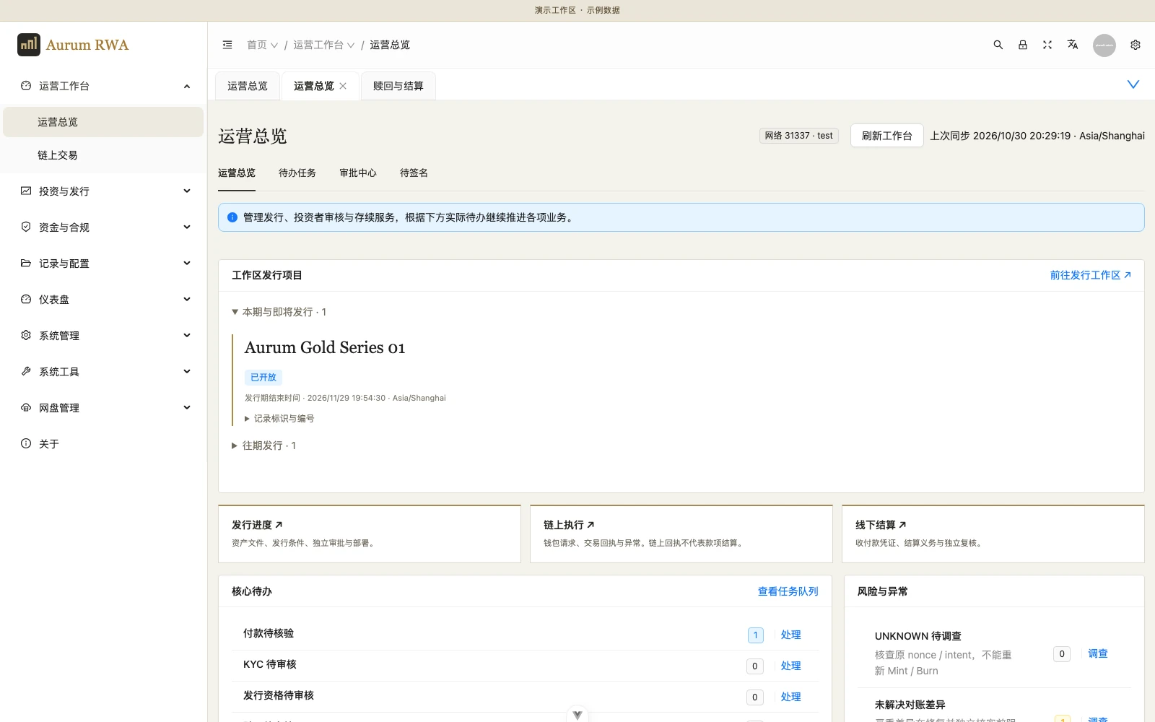Expand the 资金与合规 menu arrow

tap(187, 227)
